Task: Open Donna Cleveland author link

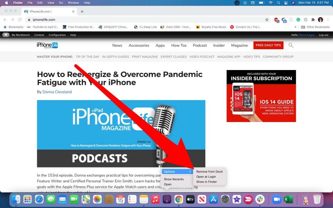Action: [x=57, y=92]
